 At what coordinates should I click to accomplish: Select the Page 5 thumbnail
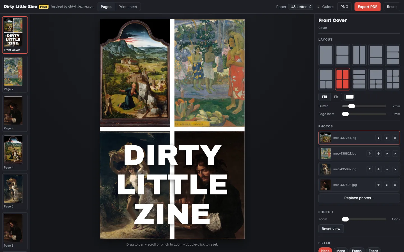[x=15, y=192]
